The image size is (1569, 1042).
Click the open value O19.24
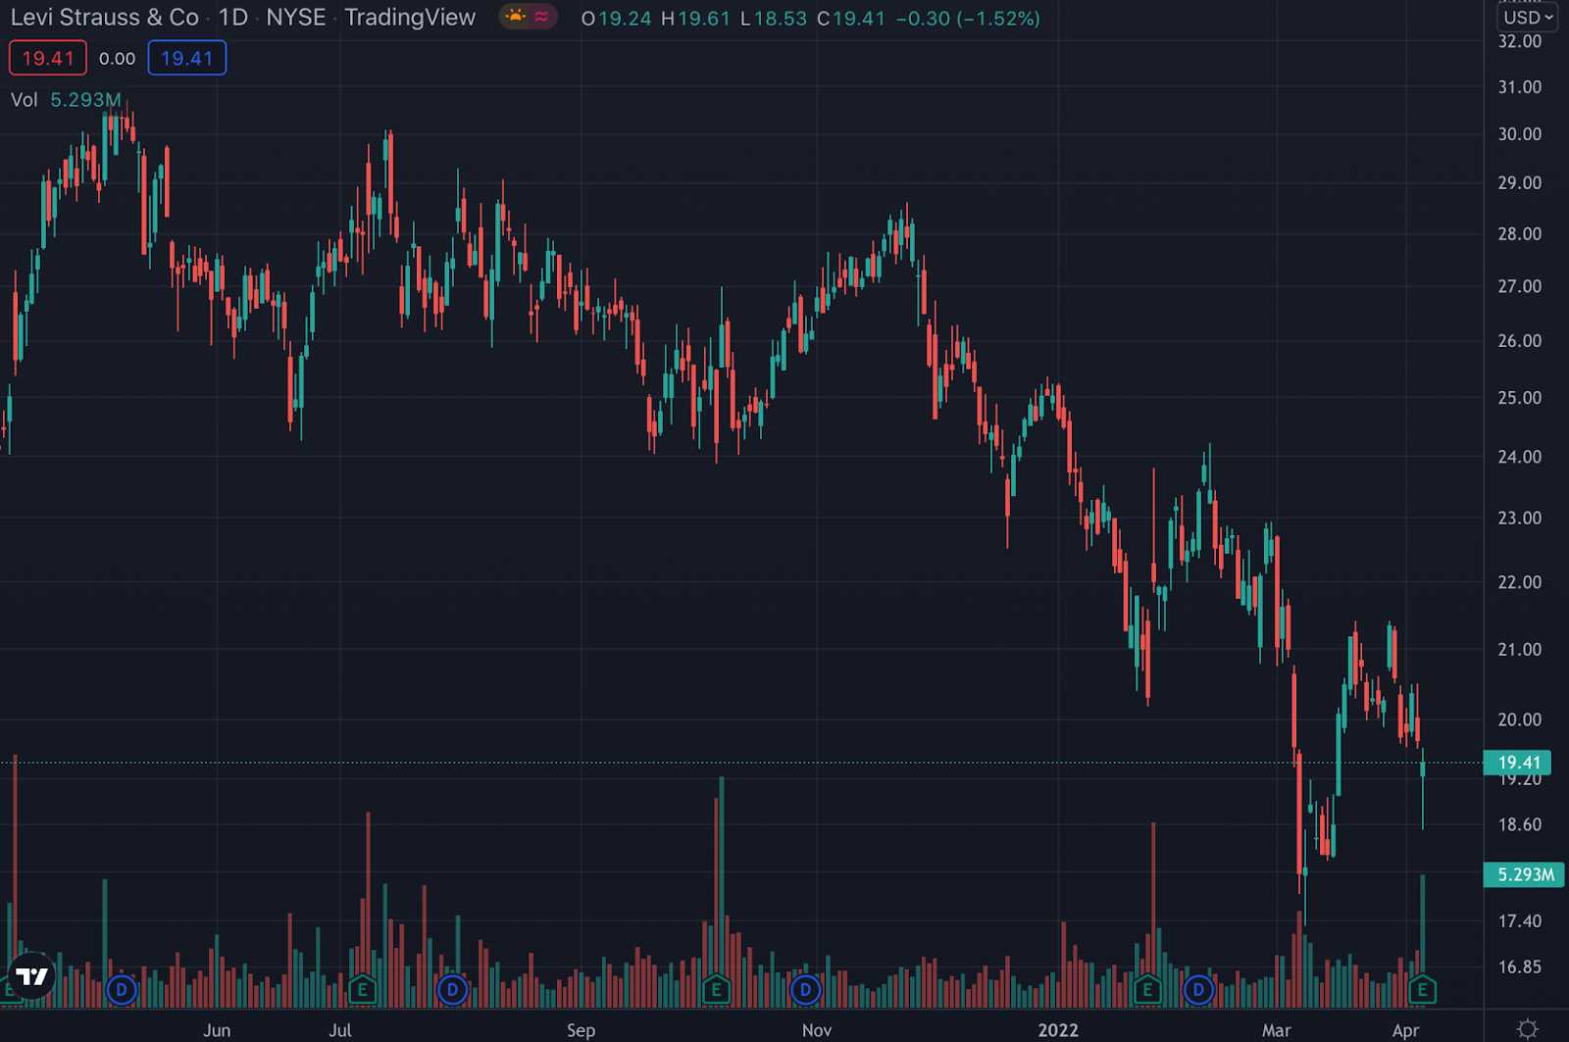click(x=617, y=19)
